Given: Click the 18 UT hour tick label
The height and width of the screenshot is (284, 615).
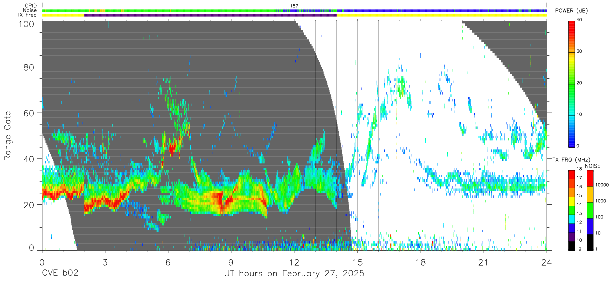Looking at the screenshot, I should (421, 262).
